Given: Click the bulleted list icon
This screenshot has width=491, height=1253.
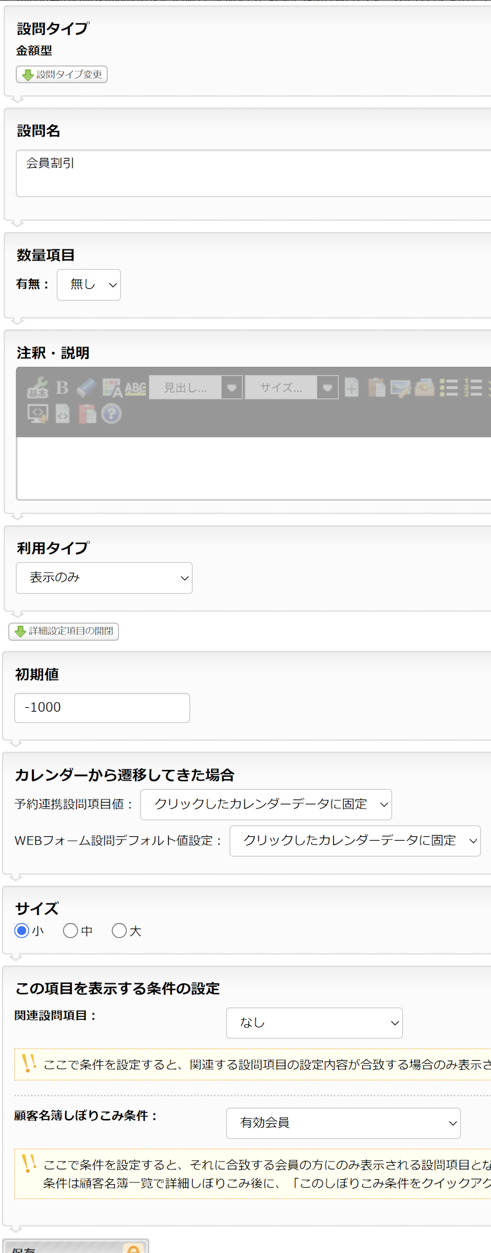Looking at the screenshot, I should [449, 388].
